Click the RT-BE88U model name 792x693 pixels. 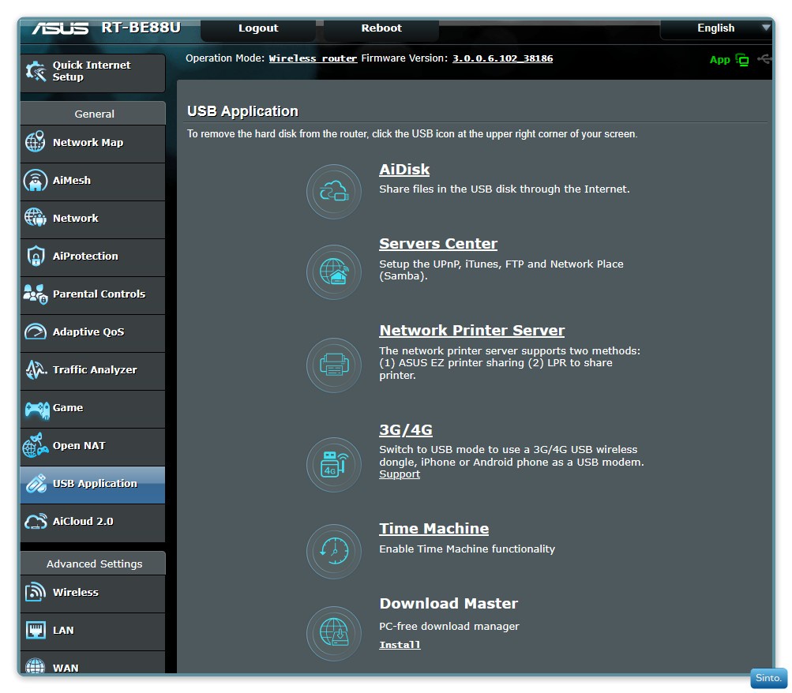pyautogui.click(x=141, y=28)
